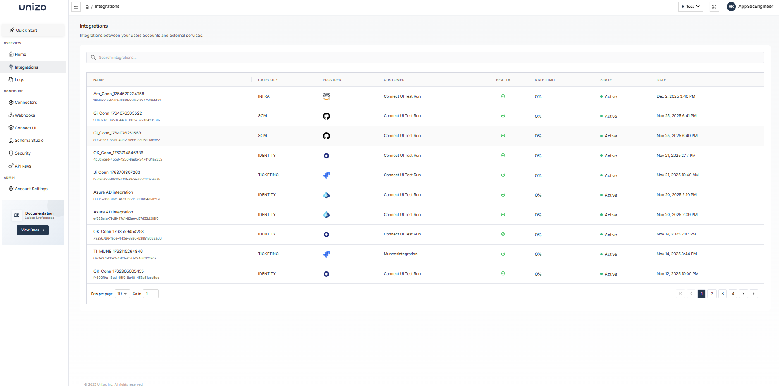The height and width of the screenshot is (386, 779).
Task: Sort by the DATE column header
Action: tap(662, 80)
